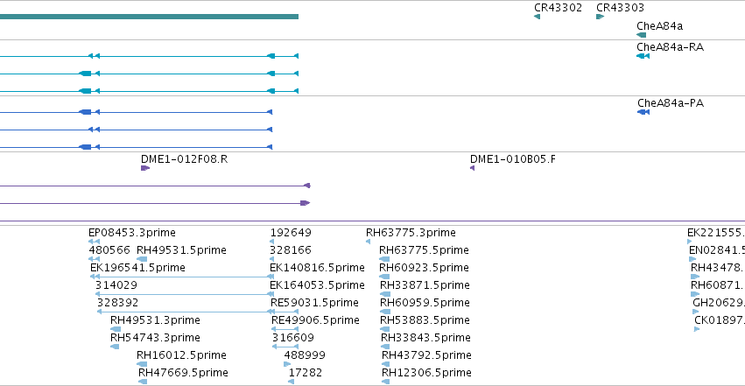Click the RH49531.5prime EST label
This screenshot has height=386, width=745.
[181, 250]
